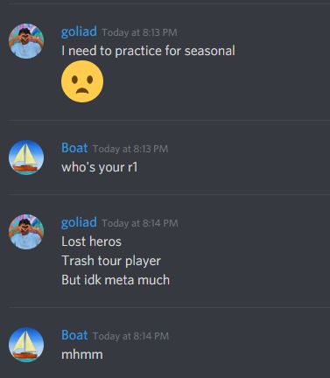Click the large frowning face emoji
Screen dimensions: 330x378
point(82,81)
